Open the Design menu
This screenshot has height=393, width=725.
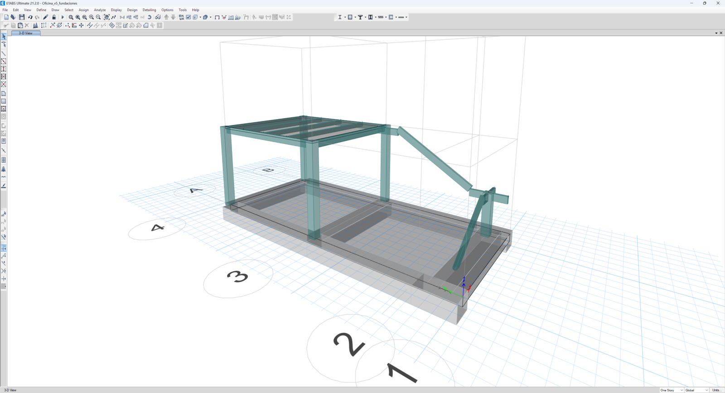point(132,10)
